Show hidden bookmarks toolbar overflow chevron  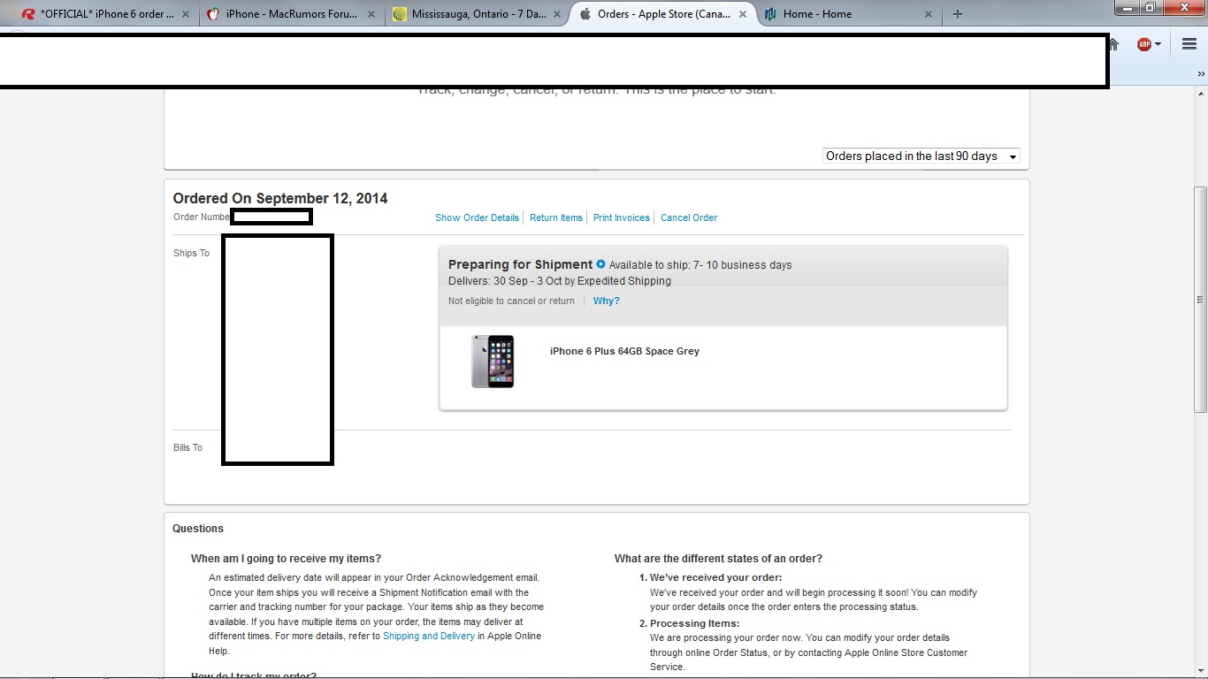pyautogui.click(x=1201, y=74)
